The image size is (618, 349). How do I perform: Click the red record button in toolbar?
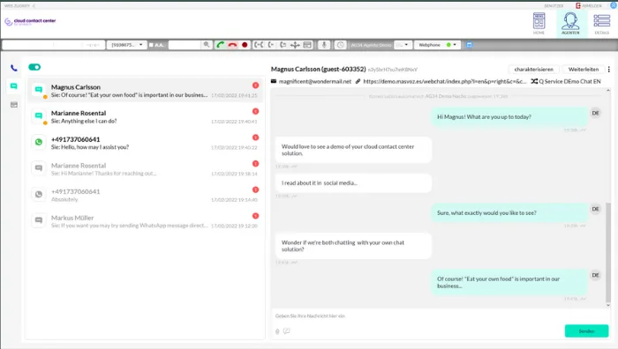tap(245, 45)
